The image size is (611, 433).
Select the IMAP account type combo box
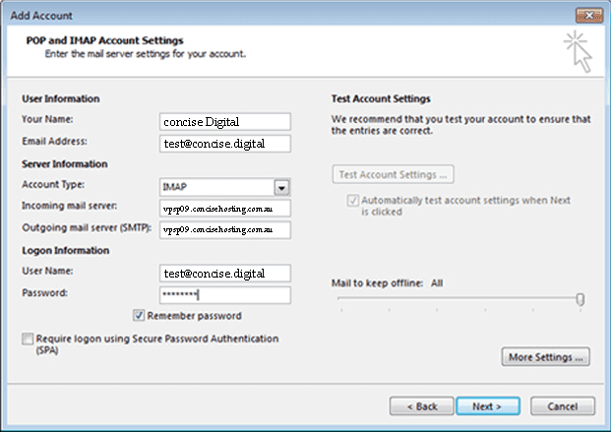[215, 186]
